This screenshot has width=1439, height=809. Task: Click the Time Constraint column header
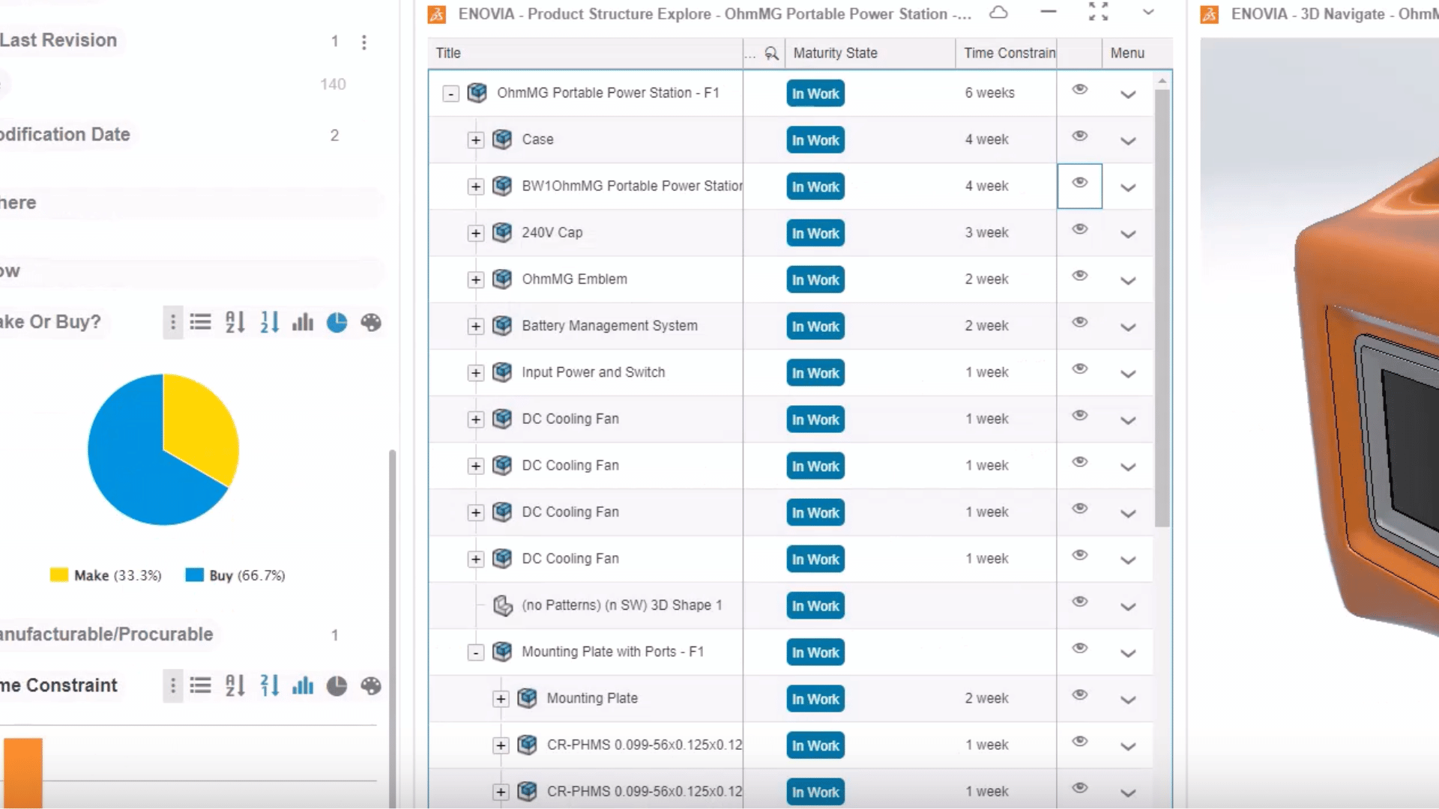[x=1007, y=53]
